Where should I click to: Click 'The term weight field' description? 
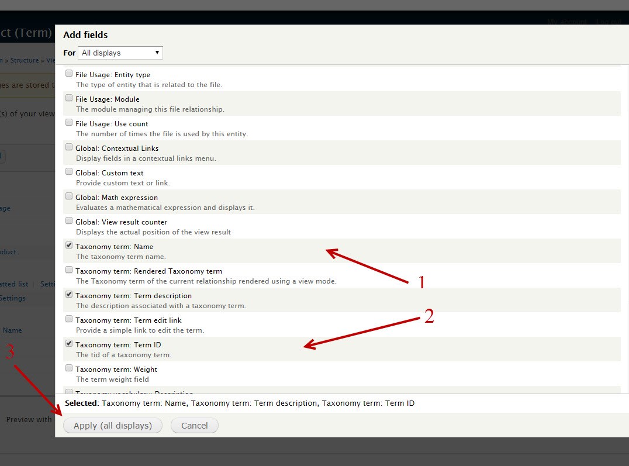click(112, 379)
